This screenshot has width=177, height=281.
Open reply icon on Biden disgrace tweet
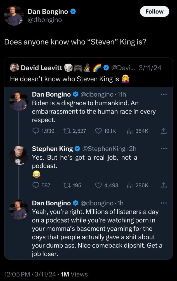(36, 131)
